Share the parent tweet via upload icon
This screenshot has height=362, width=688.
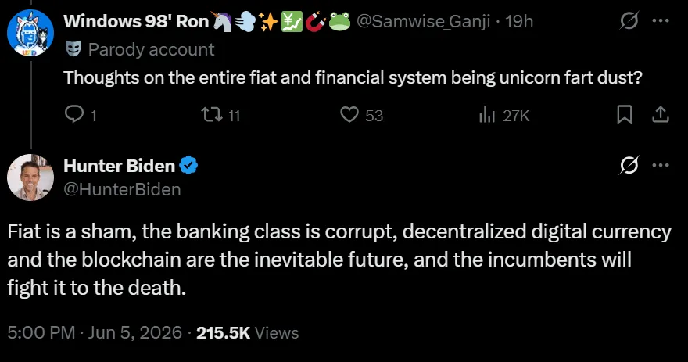click(661, 114)
